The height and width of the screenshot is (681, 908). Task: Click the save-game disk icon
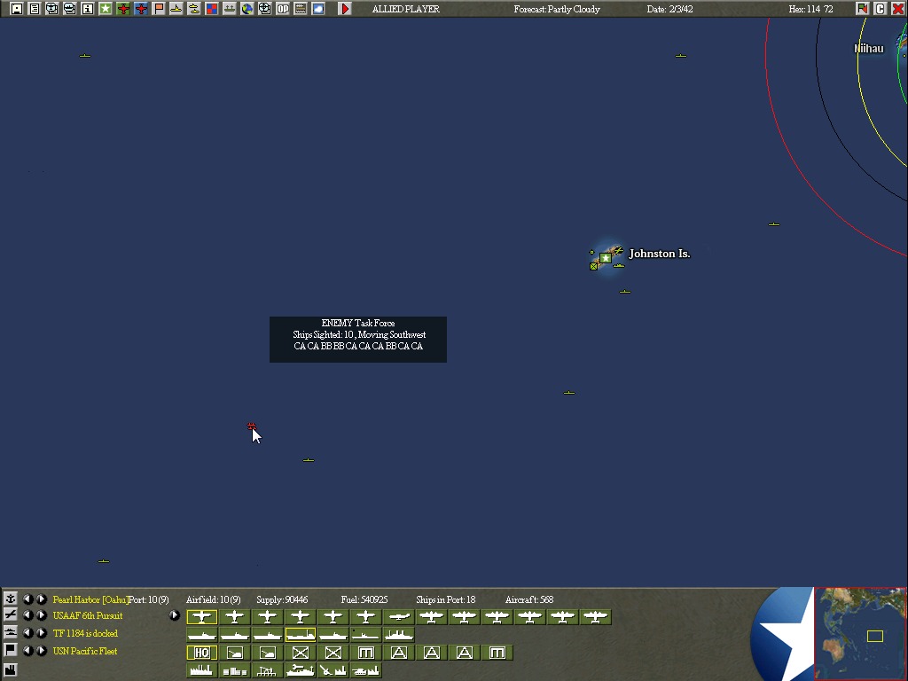(16, 9)
